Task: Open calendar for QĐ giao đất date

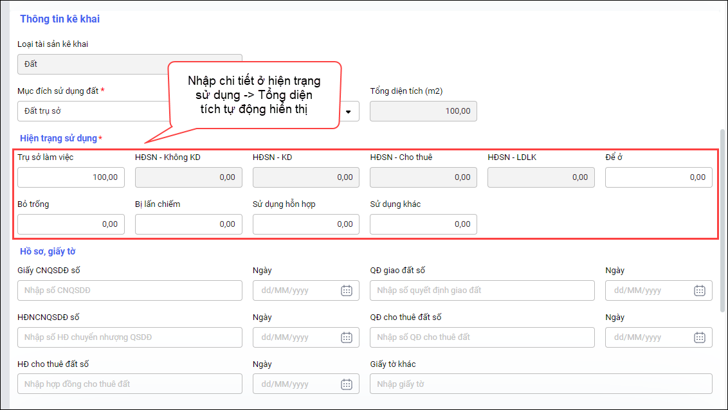Action: tap(699, 290)
